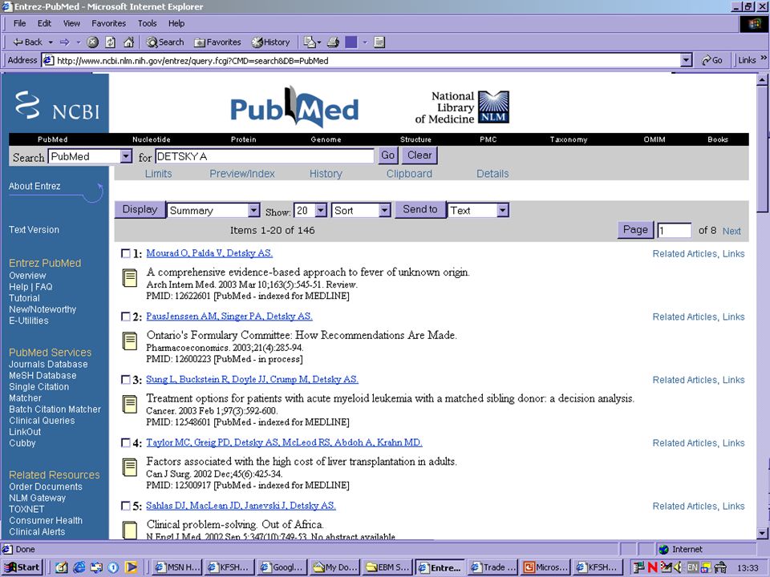Viewport: 770px width, 577px height.
Task: Open the Edit menu
Action: click(44, 23)
